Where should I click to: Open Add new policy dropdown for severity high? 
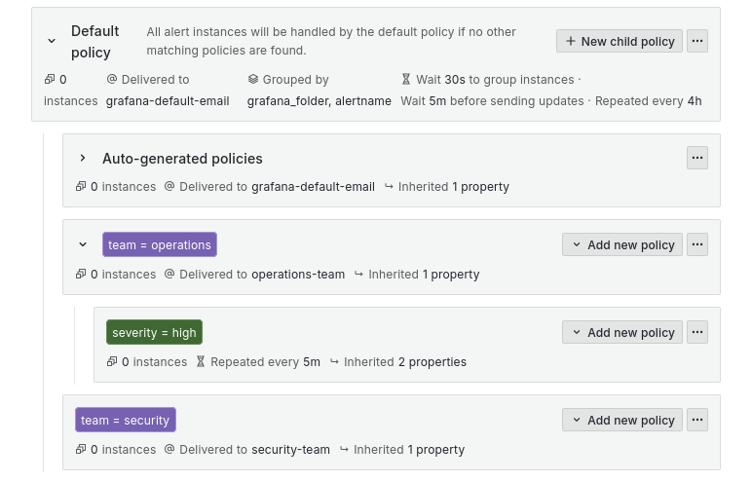(x=622, y=332)
